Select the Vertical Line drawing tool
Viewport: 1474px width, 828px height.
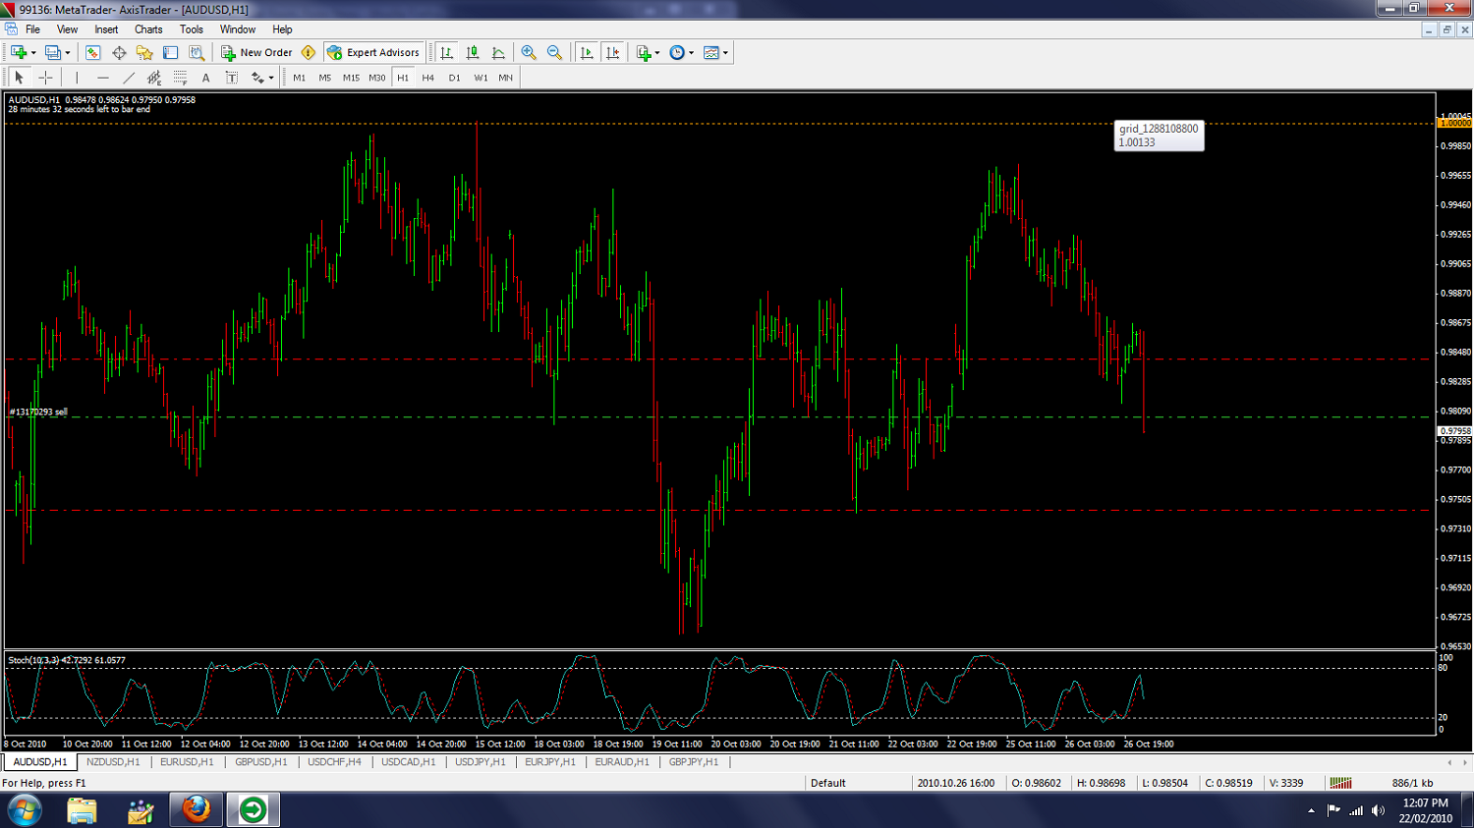pyautogui.click(x=77, y=78)
